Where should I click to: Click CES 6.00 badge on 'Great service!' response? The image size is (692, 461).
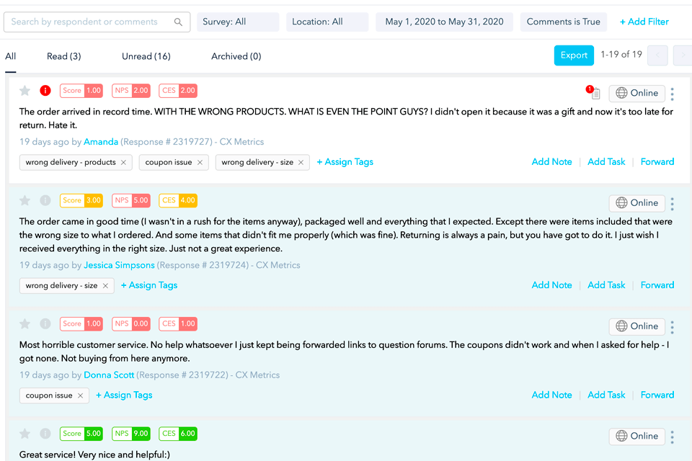coord(178,433)
